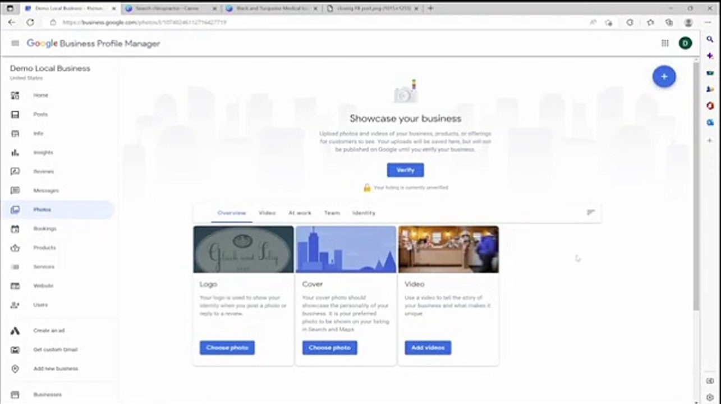Click the Bookings calendar icon
Image resolution: width=721 pixels, height=404 pixels.
pos(15,229)
